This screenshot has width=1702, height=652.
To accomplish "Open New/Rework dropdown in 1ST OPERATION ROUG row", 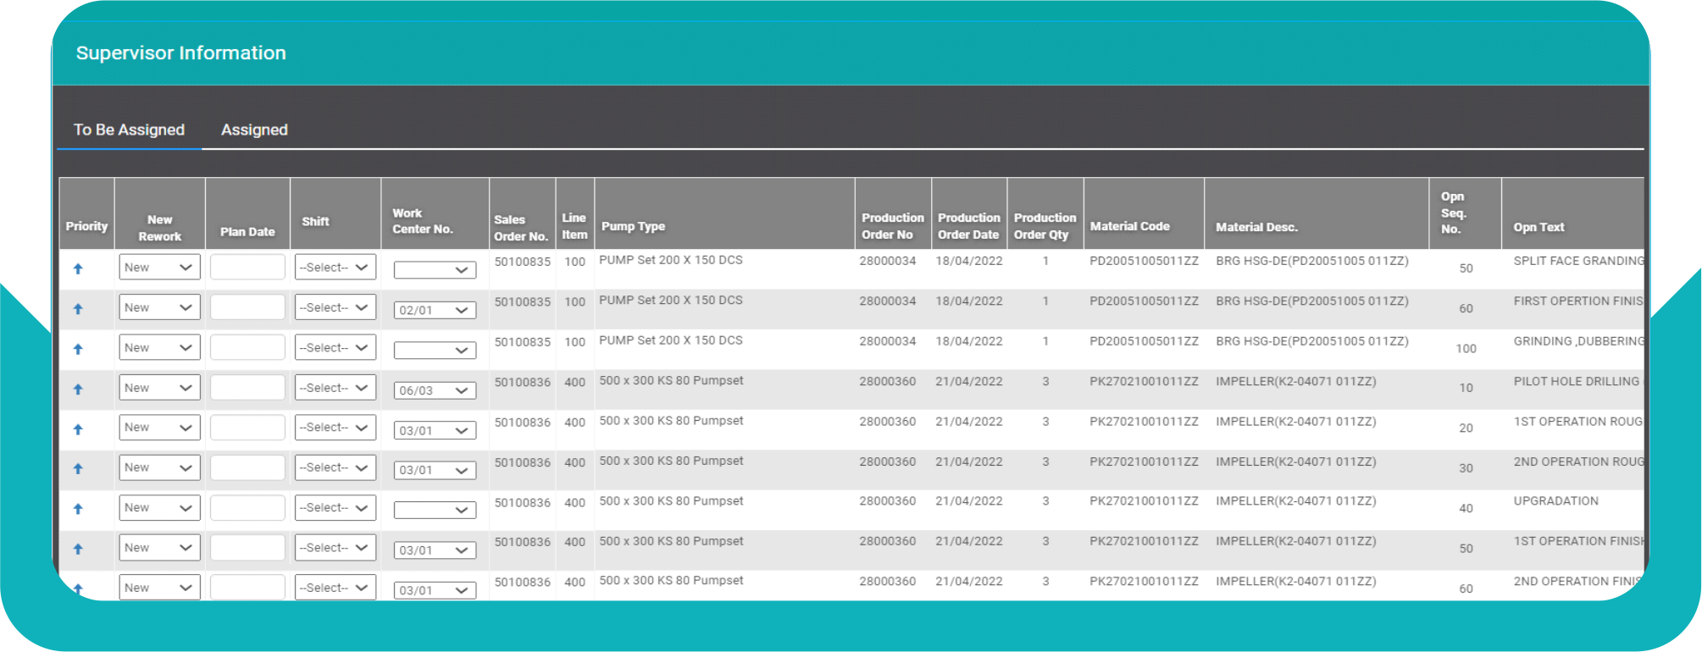I will 159,428.
